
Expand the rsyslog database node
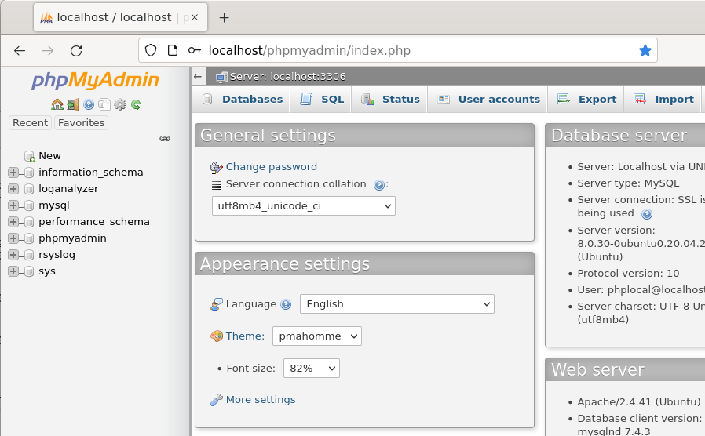[x=13, y=255]
